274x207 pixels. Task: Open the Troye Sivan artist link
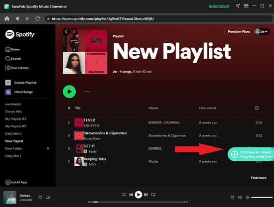pyautogui.click(x=92, y=139)
